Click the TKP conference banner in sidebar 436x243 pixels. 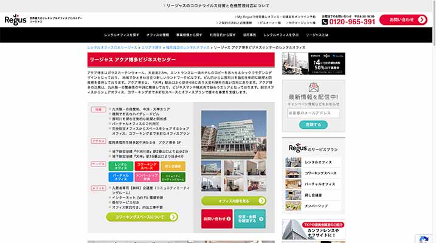(314, 230)
